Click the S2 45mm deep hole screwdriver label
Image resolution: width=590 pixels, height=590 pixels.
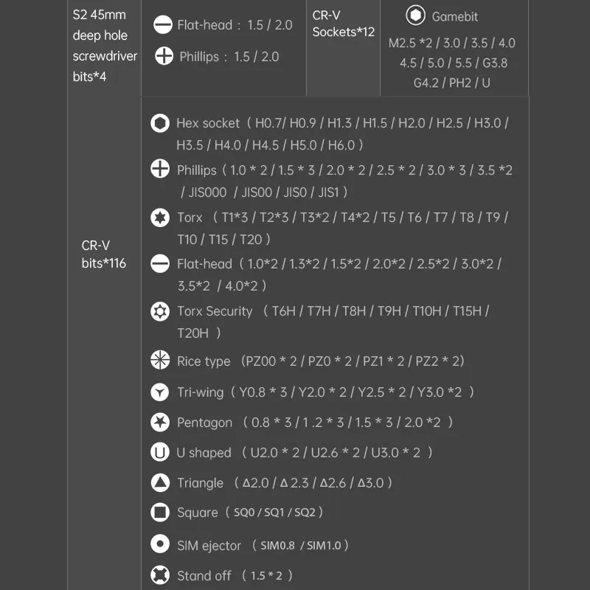click(x=104, y=46)
